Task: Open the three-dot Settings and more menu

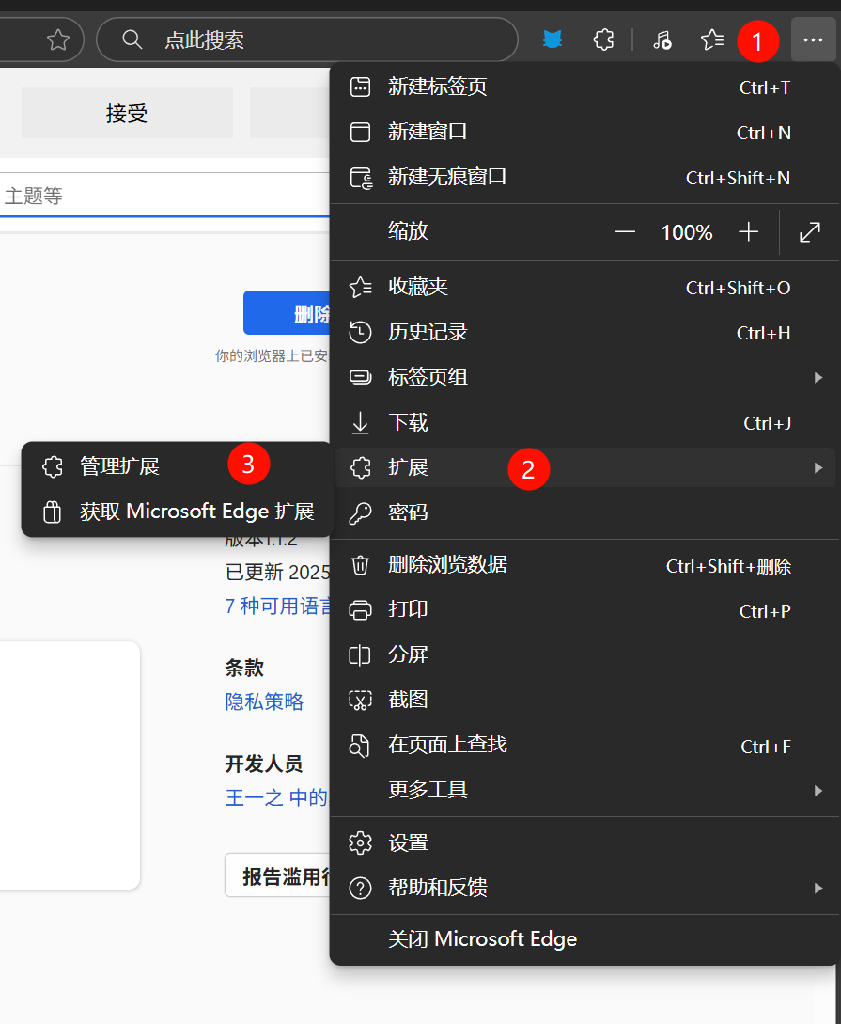Action: [x=813, y=39]
